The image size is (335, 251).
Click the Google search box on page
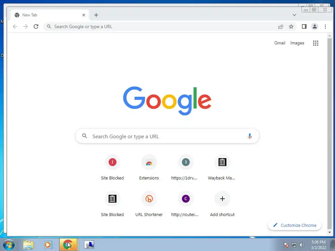167,136
